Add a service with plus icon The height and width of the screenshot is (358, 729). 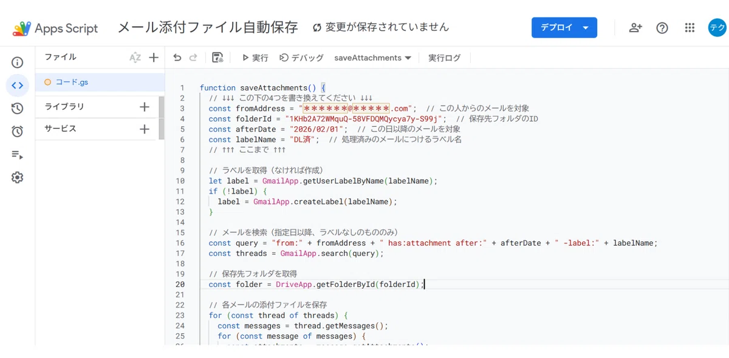(145, 129)
